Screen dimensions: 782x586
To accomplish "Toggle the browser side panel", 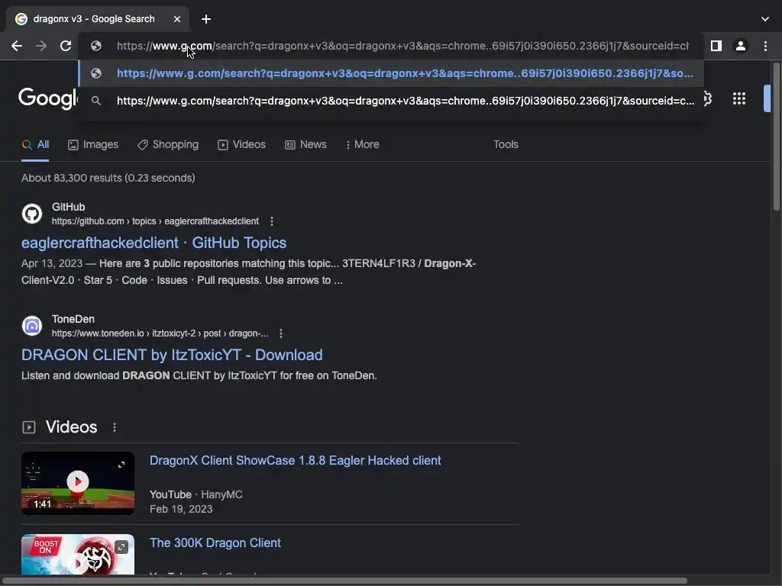I will [x=716, y=46].
